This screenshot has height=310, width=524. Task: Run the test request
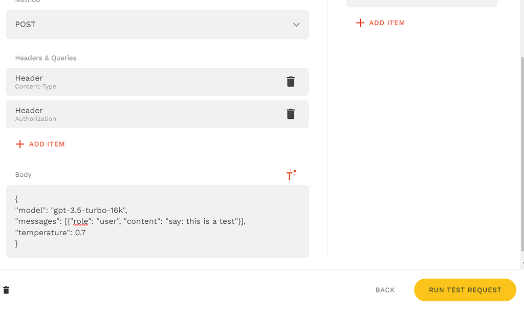[x=465, y=290]
